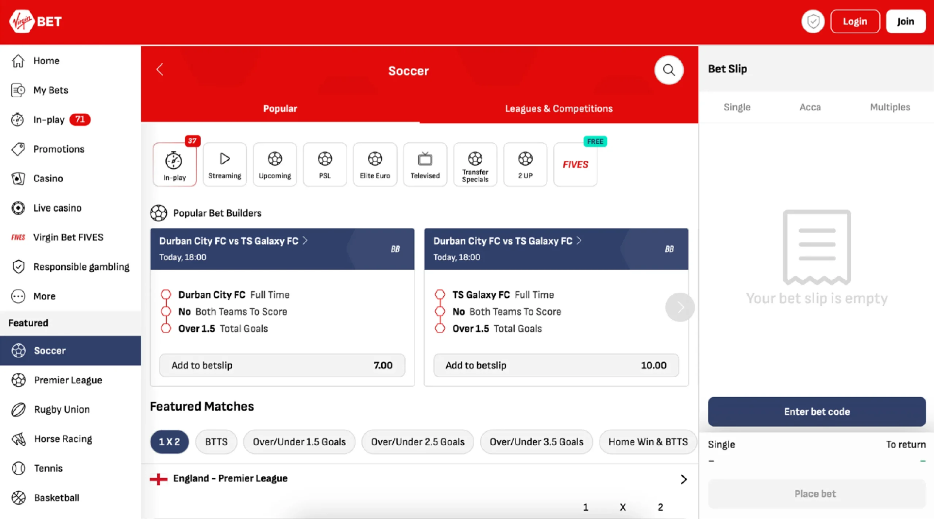Viewport: 934px width, 519px height.
Task: Click the Virgin Bet logo
Action: point(35,22)
